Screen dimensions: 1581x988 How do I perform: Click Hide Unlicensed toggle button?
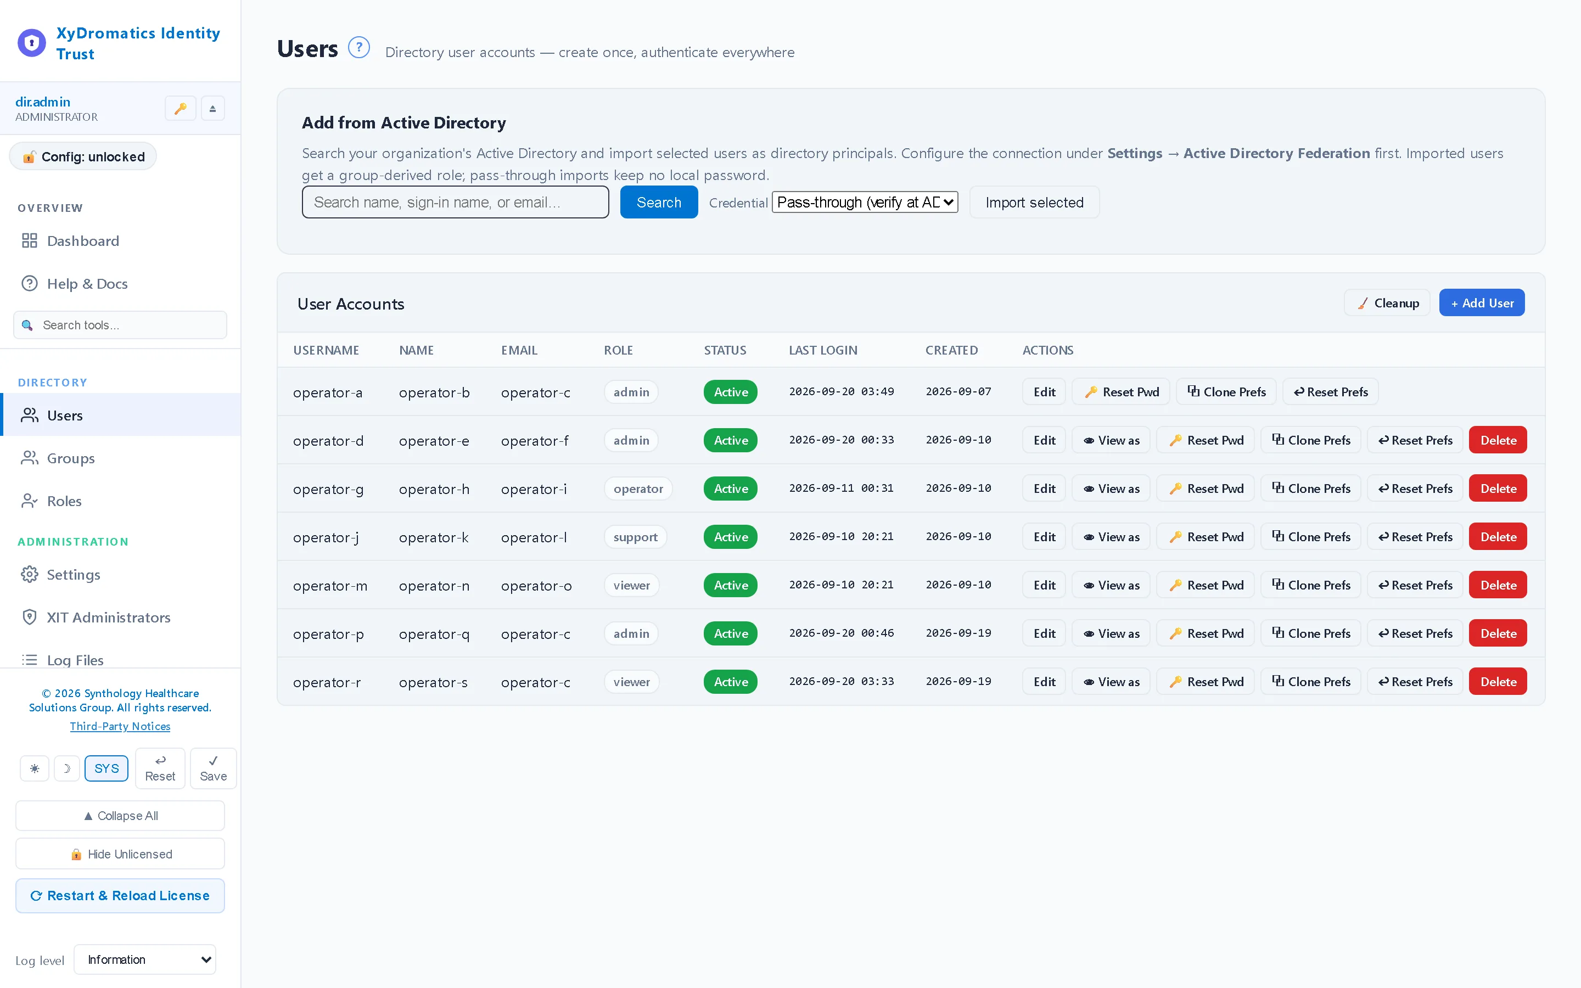[120, 854]
